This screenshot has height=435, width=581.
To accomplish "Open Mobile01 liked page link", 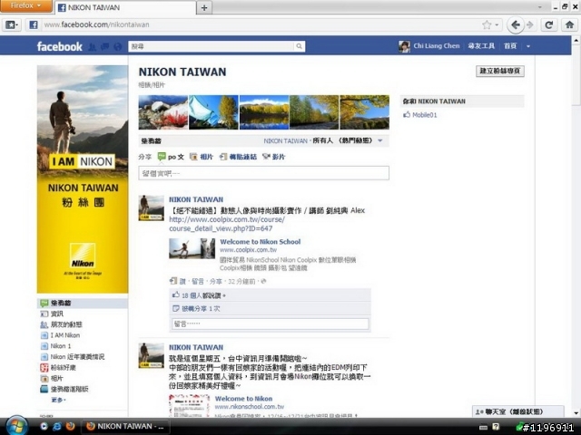I will pyautogui.click(x=425, y=115).
